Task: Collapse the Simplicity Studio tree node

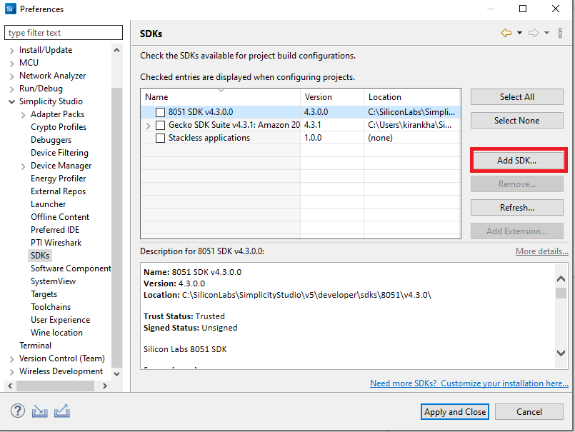Action: point(11,101)
